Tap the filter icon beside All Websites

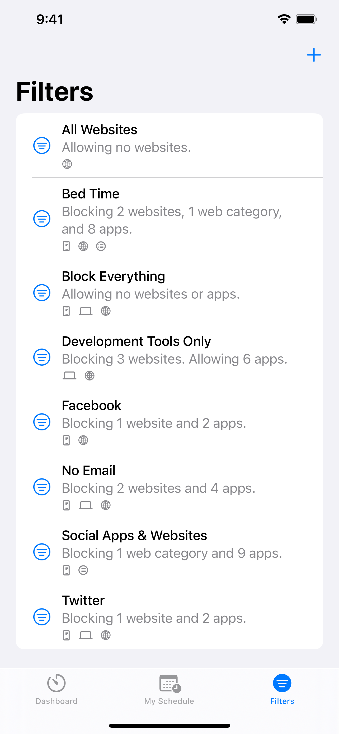(x=42, y=146)
